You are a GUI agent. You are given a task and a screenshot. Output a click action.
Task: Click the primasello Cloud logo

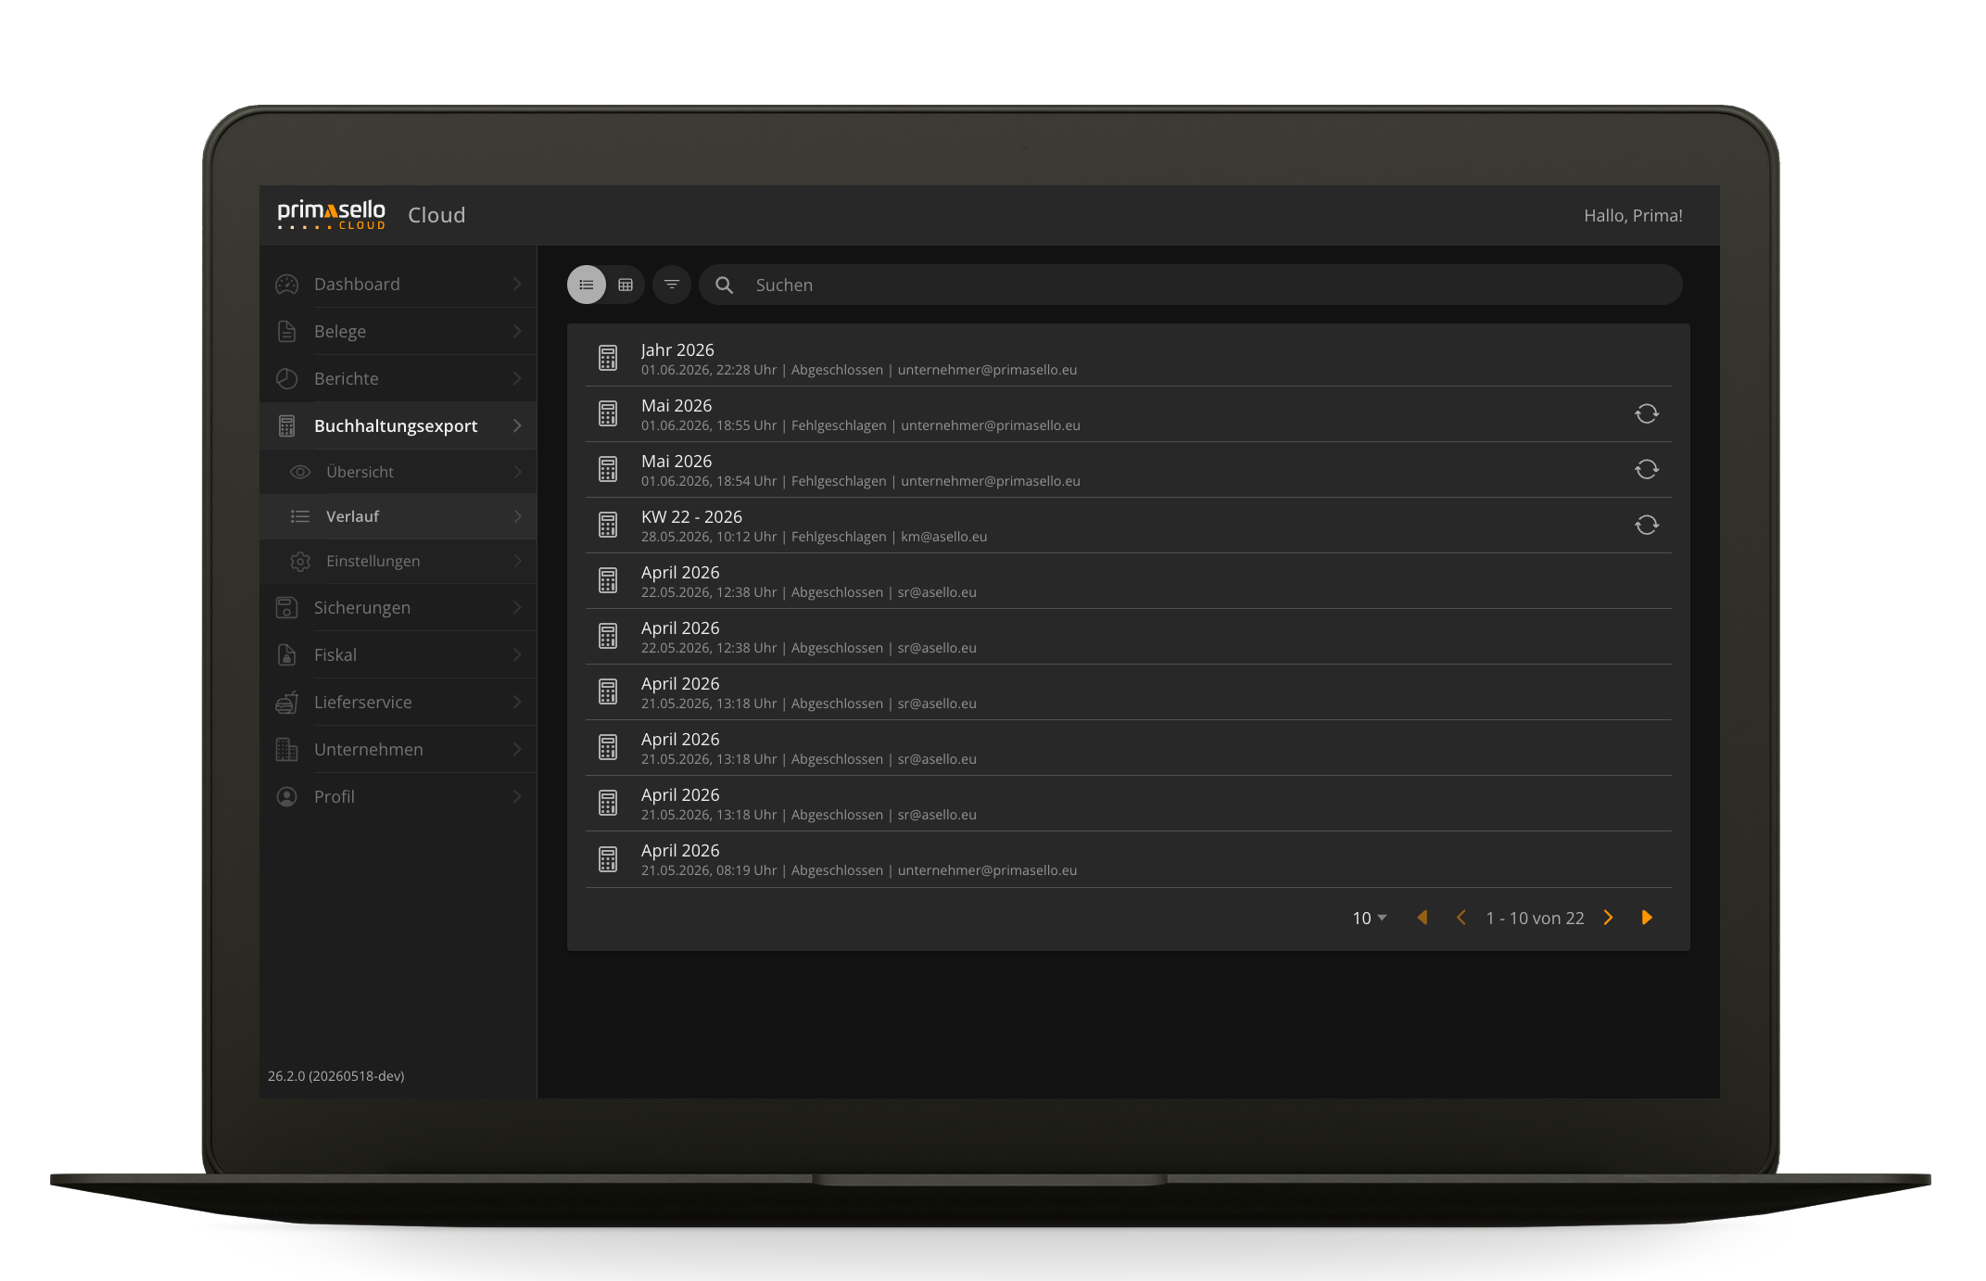pos(332,214)
